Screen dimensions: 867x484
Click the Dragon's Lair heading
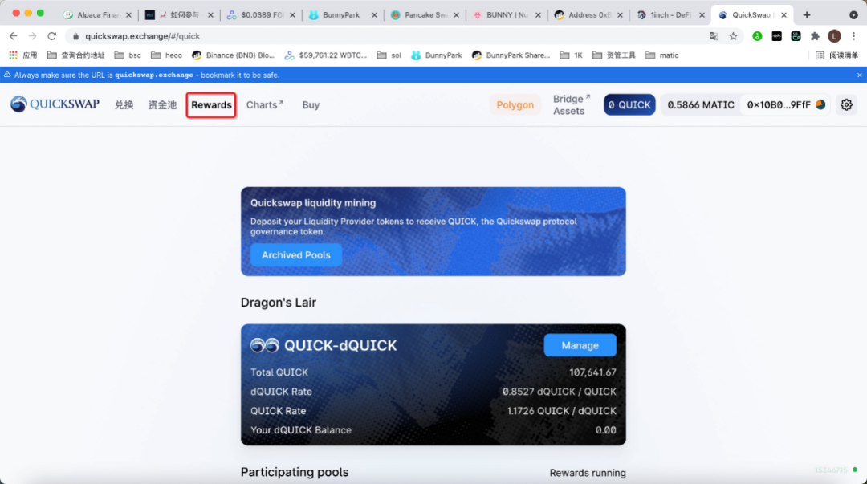278,303
